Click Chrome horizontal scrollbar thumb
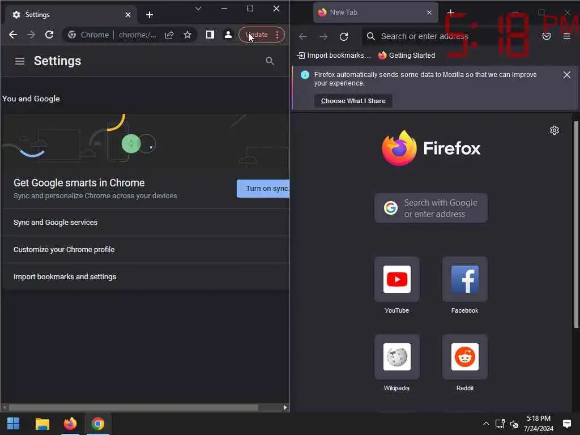This screenshot has height=435, width=580. click(134, 407)
